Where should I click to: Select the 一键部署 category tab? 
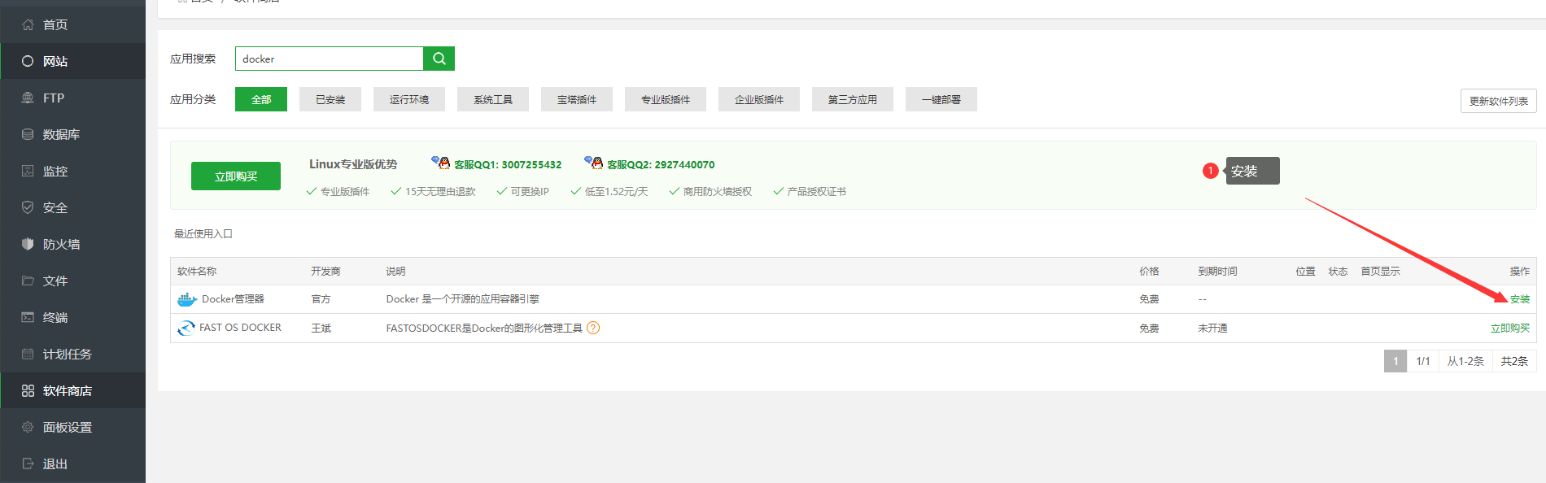(x=941, y=99)
